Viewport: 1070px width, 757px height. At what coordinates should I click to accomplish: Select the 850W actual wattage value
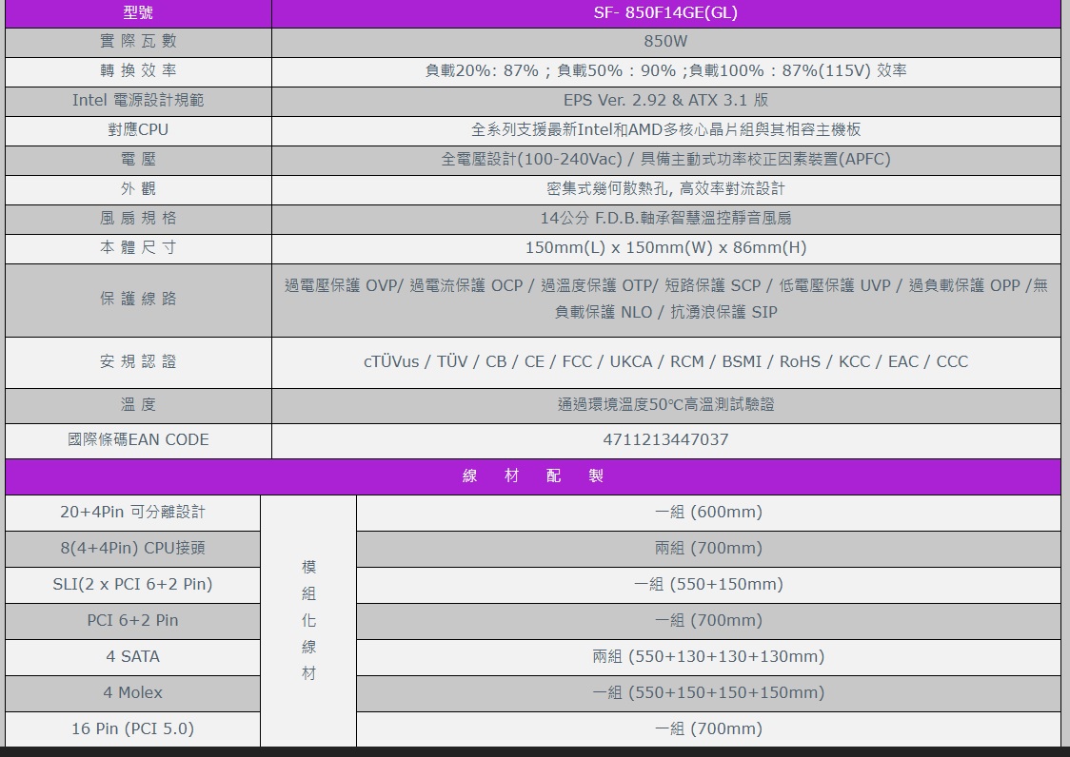click(665, 42)
